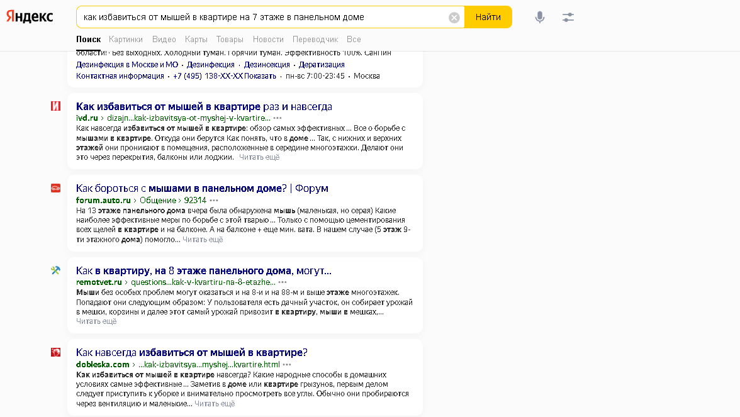Screen dimensions: 740x417
Task: Open the three-dots menu for ivd.ru result
Action: tap(277, 118)
